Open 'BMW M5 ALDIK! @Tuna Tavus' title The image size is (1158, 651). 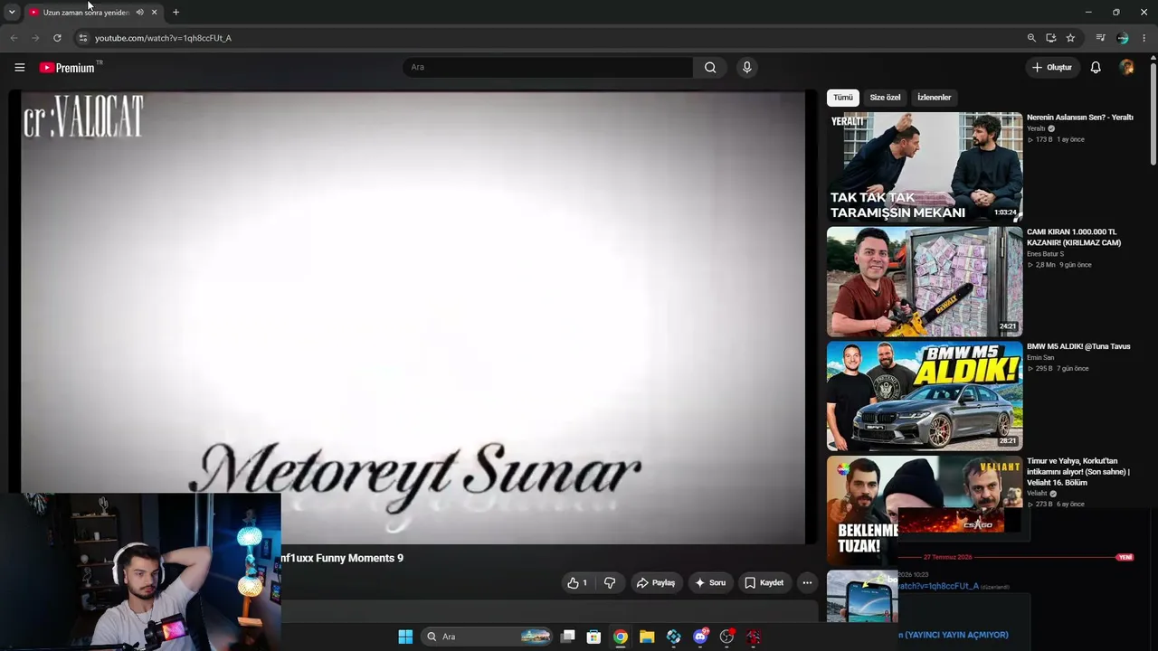click(x=1078, y=346)
